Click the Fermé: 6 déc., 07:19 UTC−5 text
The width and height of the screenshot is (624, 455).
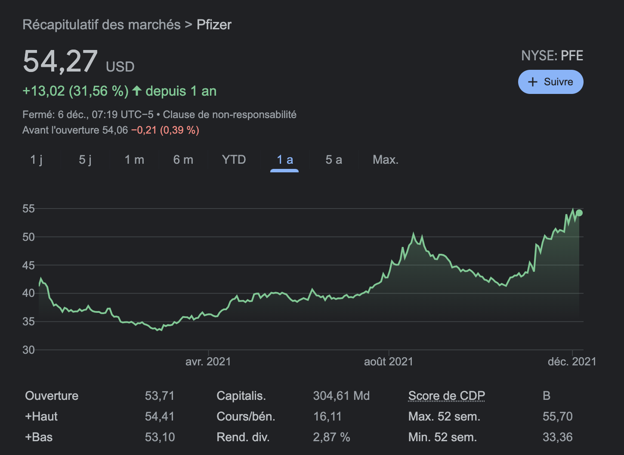pyautogui.click(x=88, y=115)
